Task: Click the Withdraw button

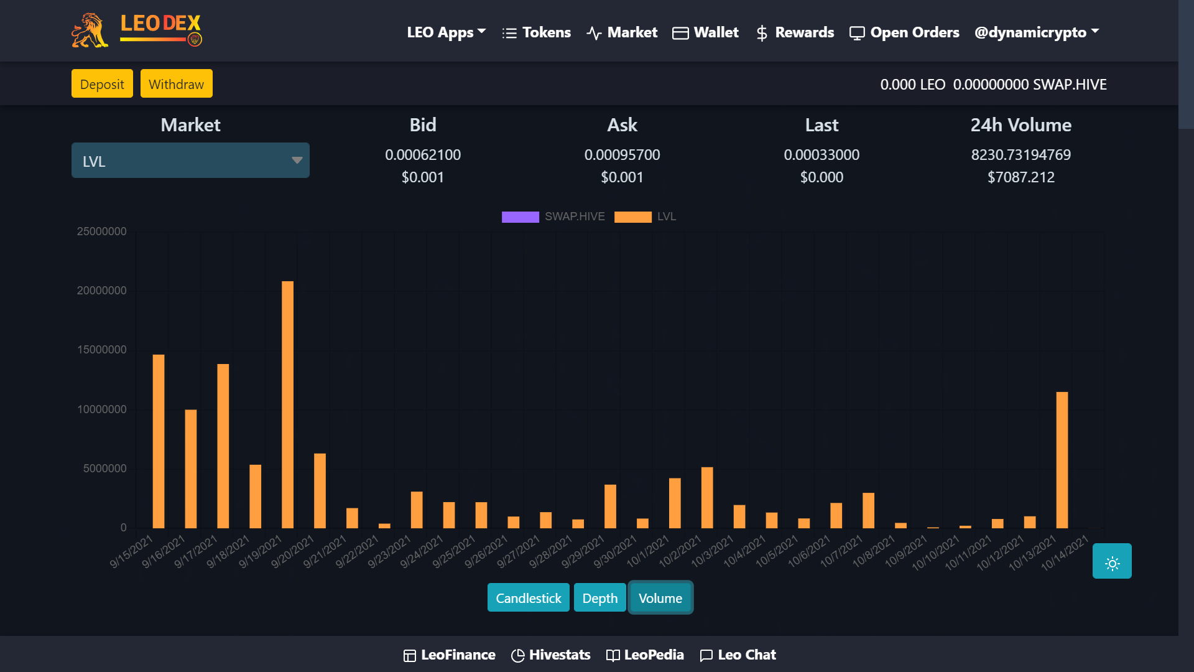Action: click(x=176, y=84)
